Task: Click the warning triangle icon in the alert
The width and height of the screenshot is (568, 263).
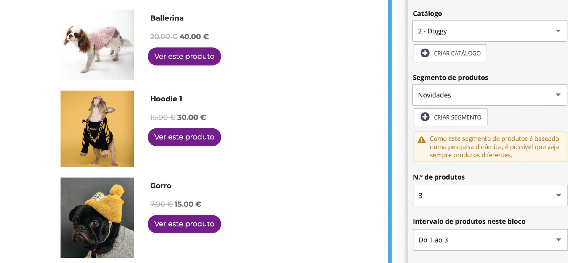Action: [422, 140]
